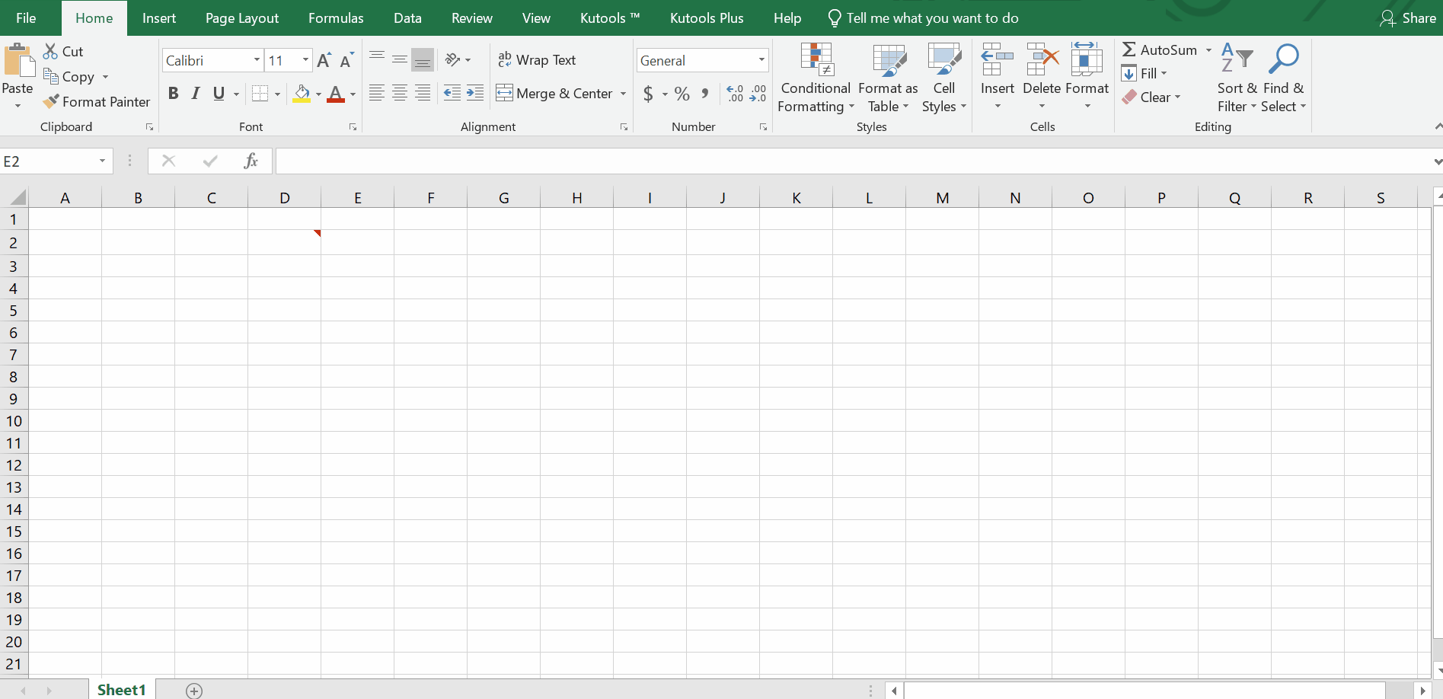Open the Calibri font name dropdown
The height and width of the screenshot is (699, 1443).
[x=257, y=60]
